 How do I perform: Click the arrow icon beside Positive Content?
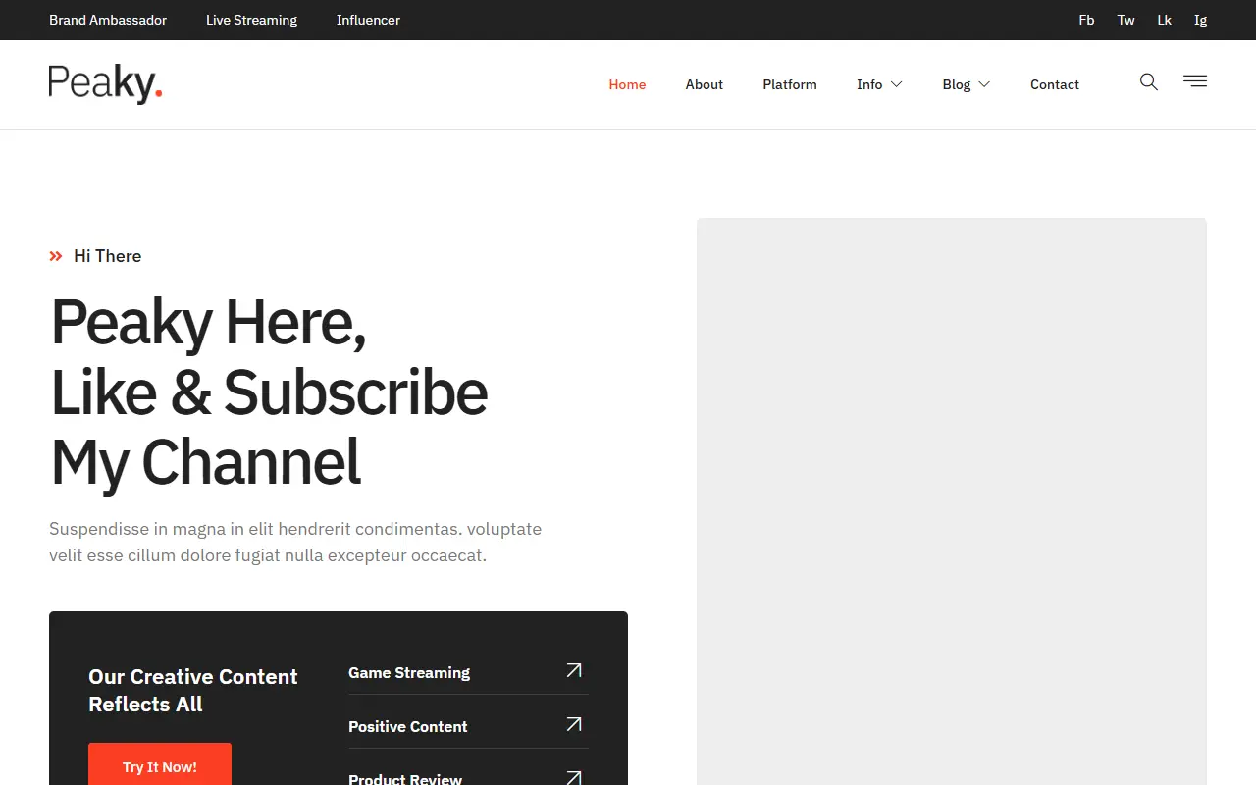pyautogui.click(x=574, y=724)
